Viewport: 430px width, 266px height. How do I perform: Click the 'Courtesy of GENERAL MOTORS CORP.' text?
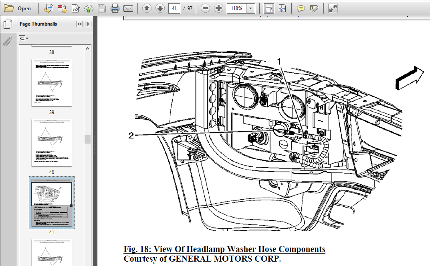(202, 259)
